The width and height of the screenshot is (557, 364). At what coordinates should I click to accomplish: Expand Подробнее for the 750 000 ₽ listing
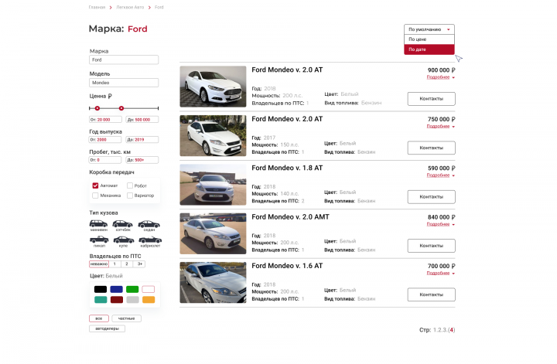click(440, 126)
